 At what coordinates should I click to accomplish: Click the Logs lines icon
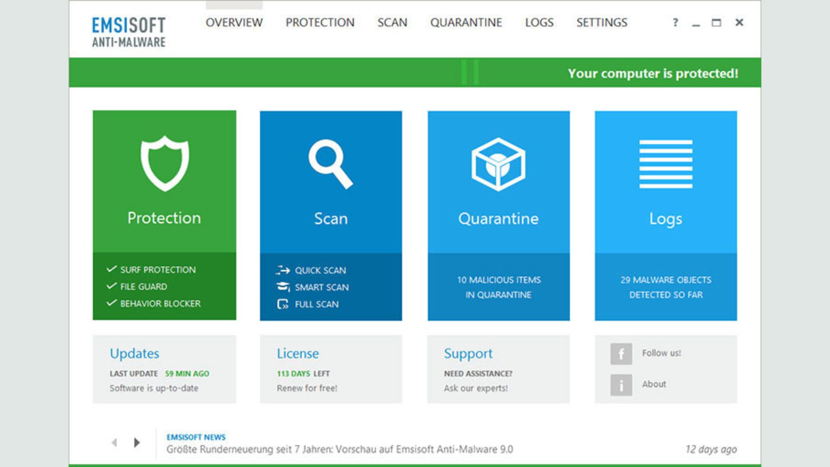point(666,164)
